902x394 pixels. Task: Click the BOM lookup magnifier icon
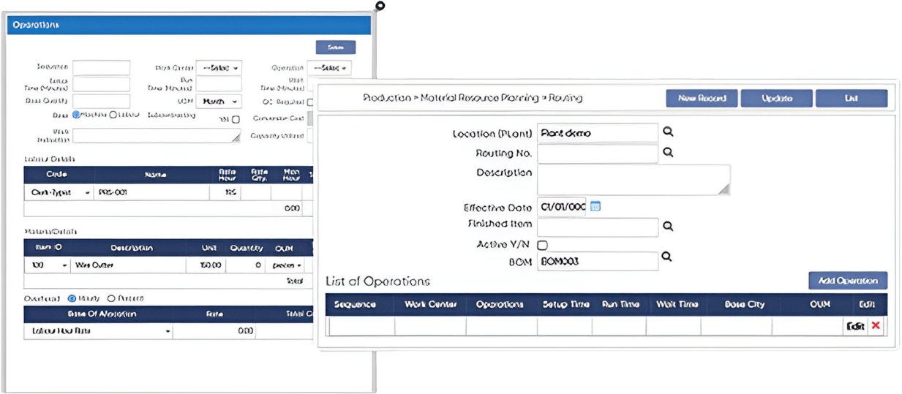coord(667,257)
